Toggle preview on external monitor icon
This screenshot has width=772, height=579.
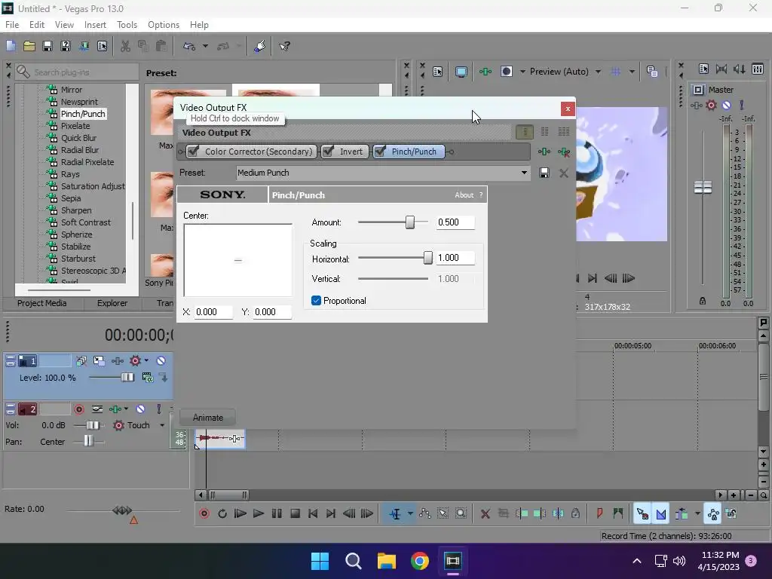tap(461, 72)
